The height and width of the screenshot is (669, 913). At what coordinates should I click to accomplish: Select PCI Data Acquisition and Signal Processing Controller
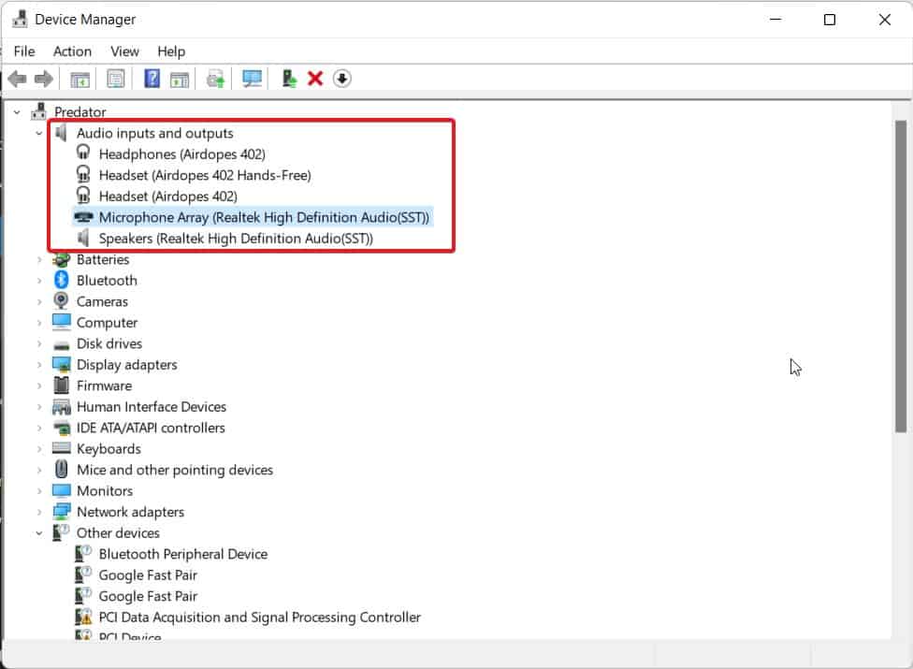260,618
